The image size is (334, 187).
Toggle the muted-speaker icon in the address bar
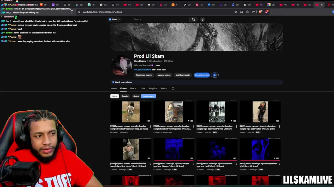236,12
